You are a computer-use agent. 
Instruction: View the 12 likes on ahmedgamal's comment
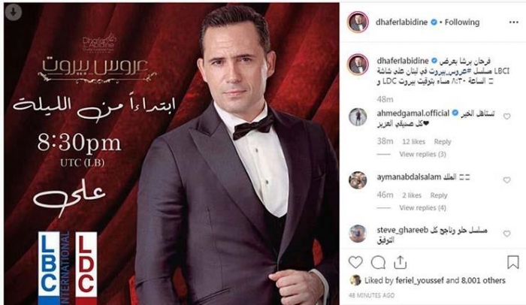click(x=413, y=142)
